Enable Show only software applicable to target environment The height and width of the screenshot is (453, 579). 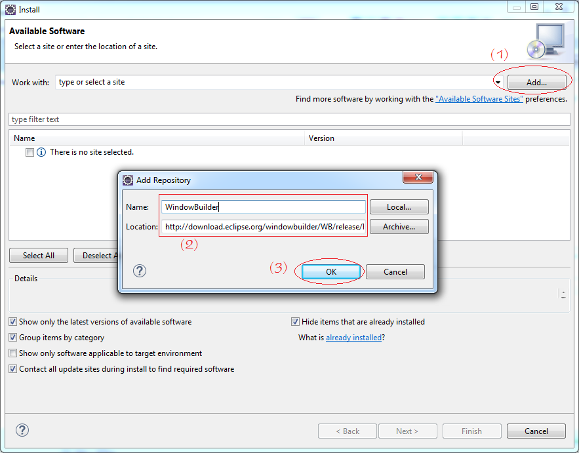pyautogui.click(x=13, y=353)
